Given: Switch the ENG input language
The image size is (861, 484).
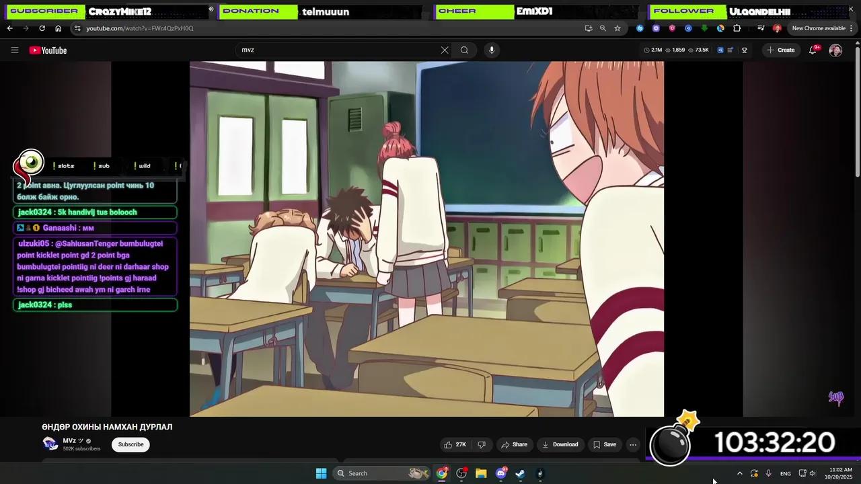Looking at the screenshot, I should tap(785, 473).
